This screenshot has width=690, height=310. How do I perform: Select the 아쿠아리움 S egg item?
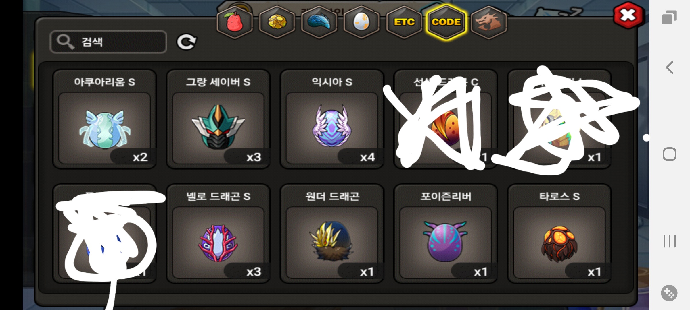(104, 119)
